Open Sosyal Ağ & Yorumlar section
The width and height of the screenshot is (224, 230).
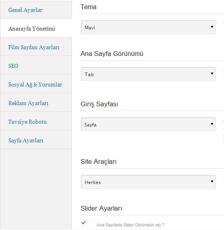[35, 84]
